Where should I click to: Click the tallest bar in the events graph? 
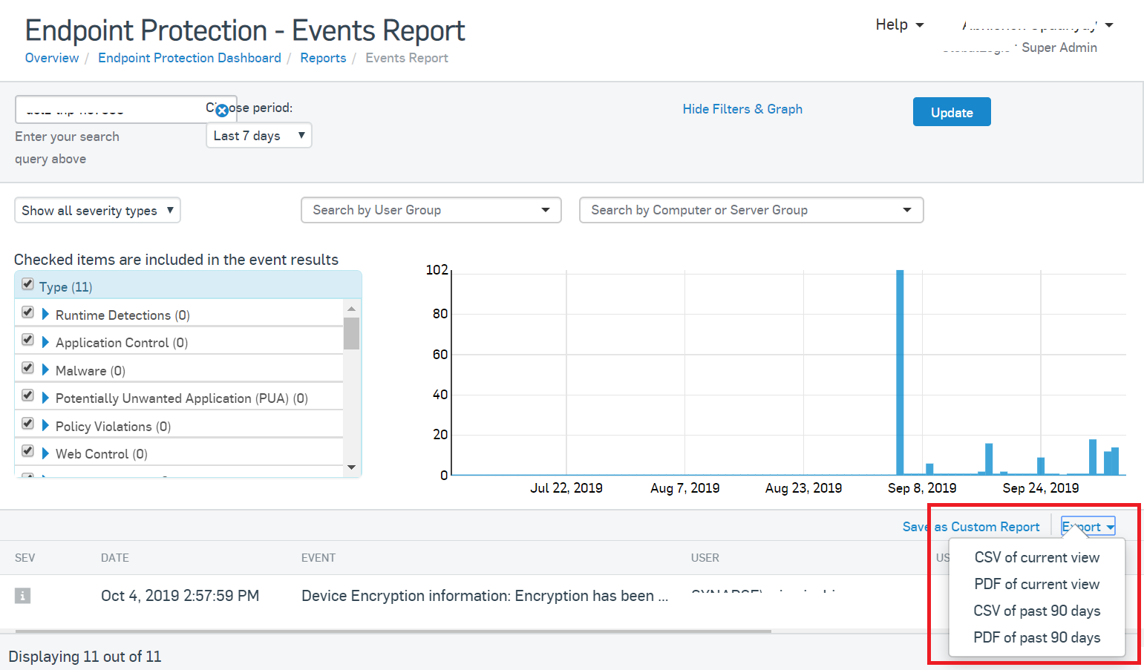pos(900,371)
